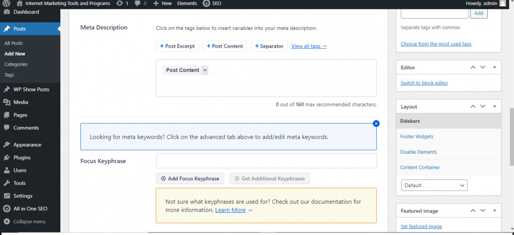Screen dimensions: 514x235
Task: Move Editor panel up
Action: pos(473,67)
